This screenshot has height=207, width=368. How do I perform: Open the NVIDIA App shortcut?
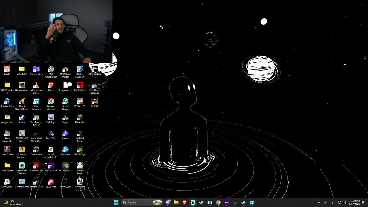(80, 151)
